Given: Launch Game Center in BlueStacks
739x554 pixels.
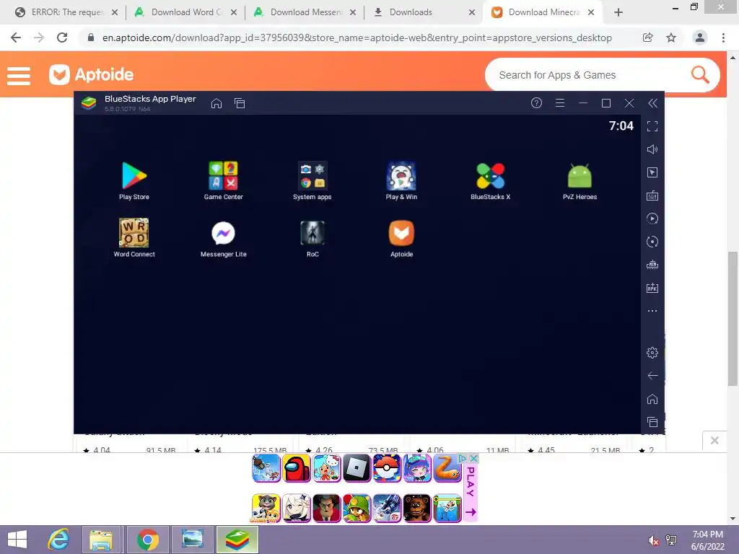Looking at the screenshot, I should pyautogui.click(x=224, y=181).
